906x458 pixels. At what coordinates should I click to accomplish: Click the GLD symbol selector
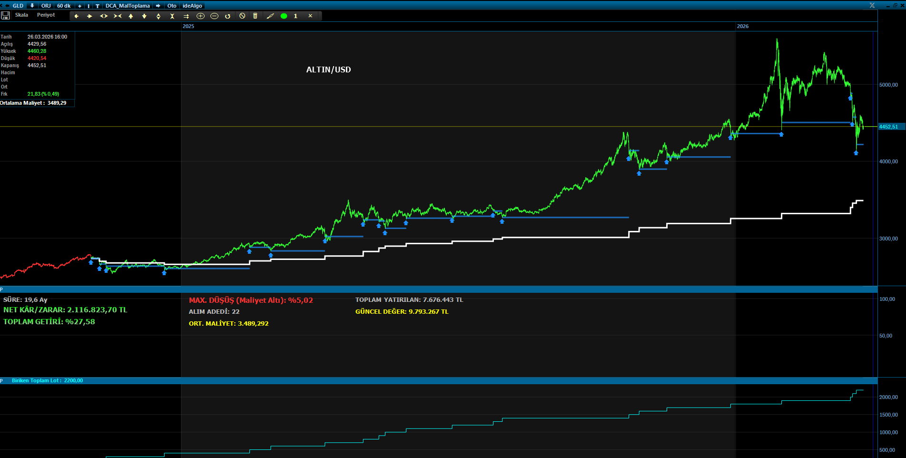pos(18,6)
